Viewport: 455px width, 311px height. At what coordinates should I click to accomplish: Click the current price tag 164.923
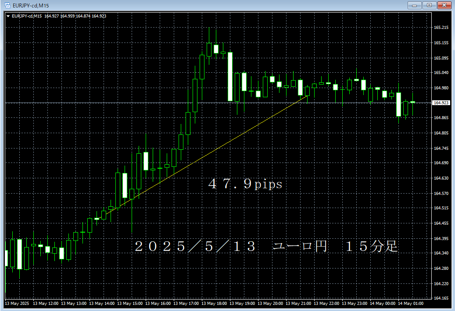pos(441,102)
